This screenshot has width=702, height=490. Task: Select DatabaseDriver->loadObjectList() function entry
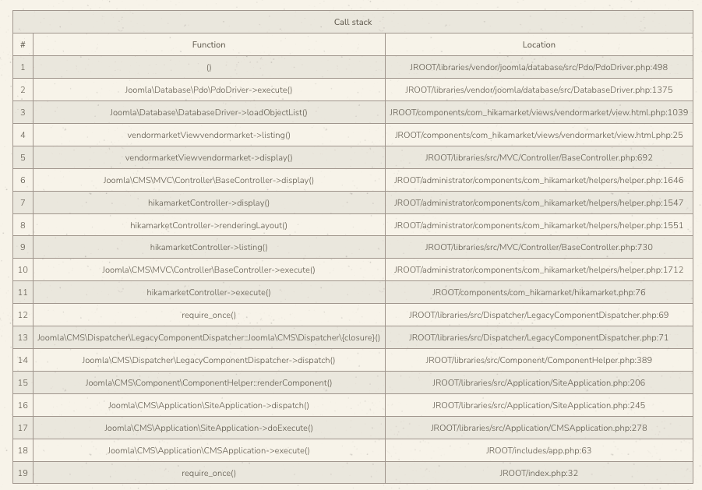click(x=209, y=112)
